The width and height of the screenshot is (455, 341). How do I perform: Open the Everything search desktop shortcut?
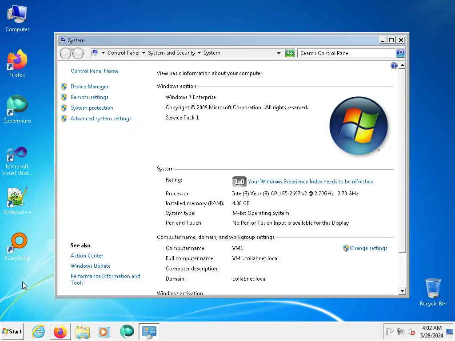tap(17, 246)
